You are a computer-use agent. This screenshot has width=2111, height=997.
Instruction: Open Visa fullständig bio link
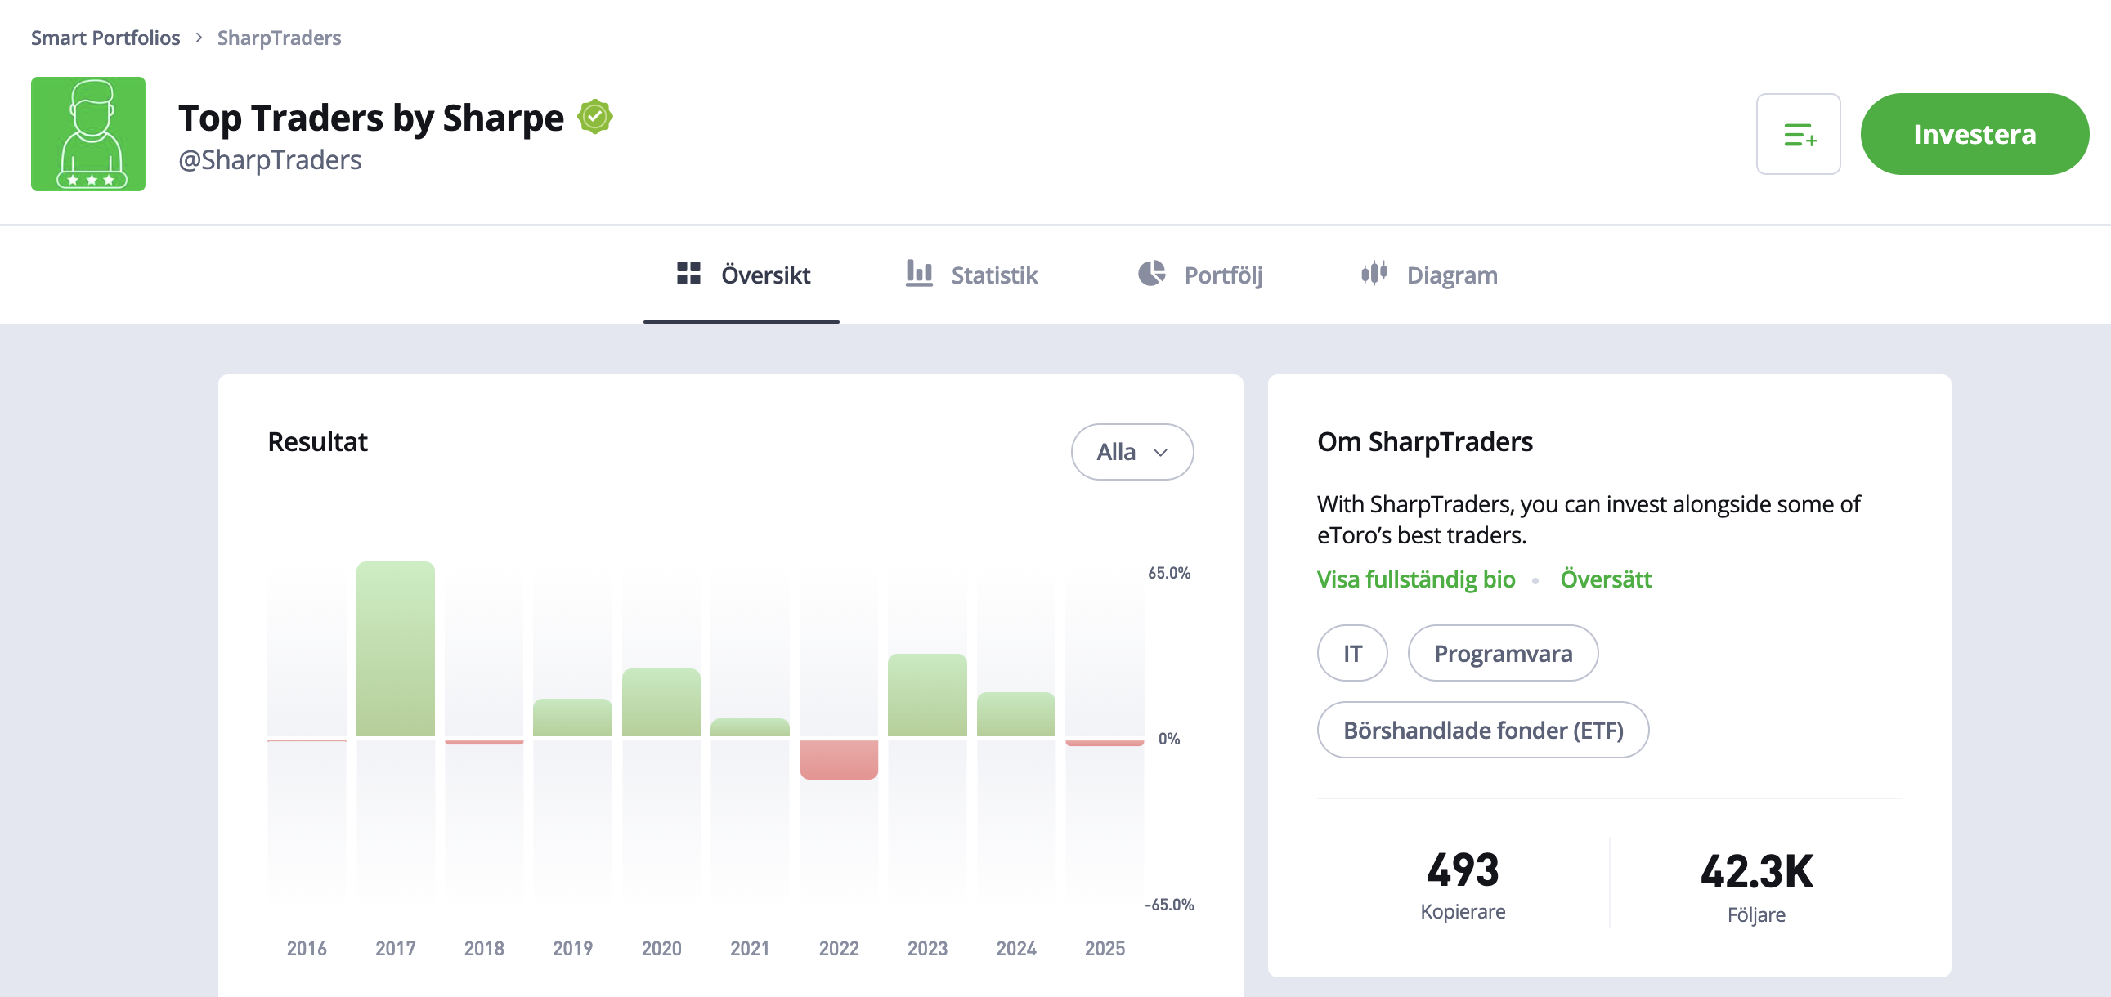(x=1415, y=579)
